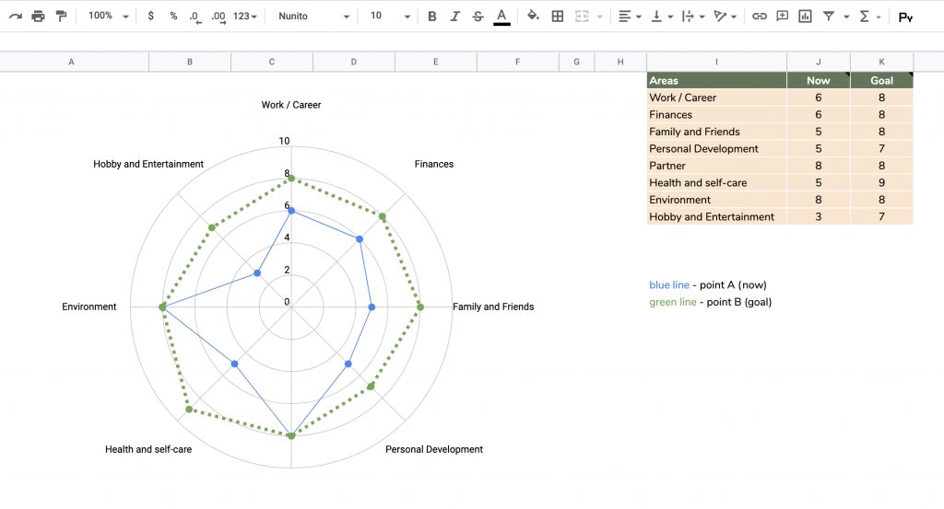944x509 pixels.
Task: Click the chart's Personal Development label
Action: (x=434, y=449)
